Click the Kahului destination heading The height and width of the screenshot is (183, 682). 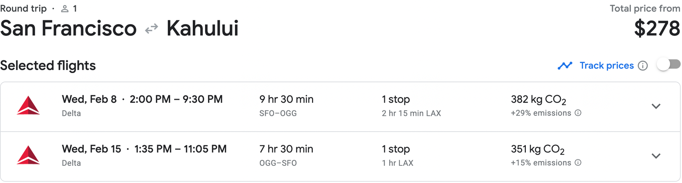coord(202,29)
